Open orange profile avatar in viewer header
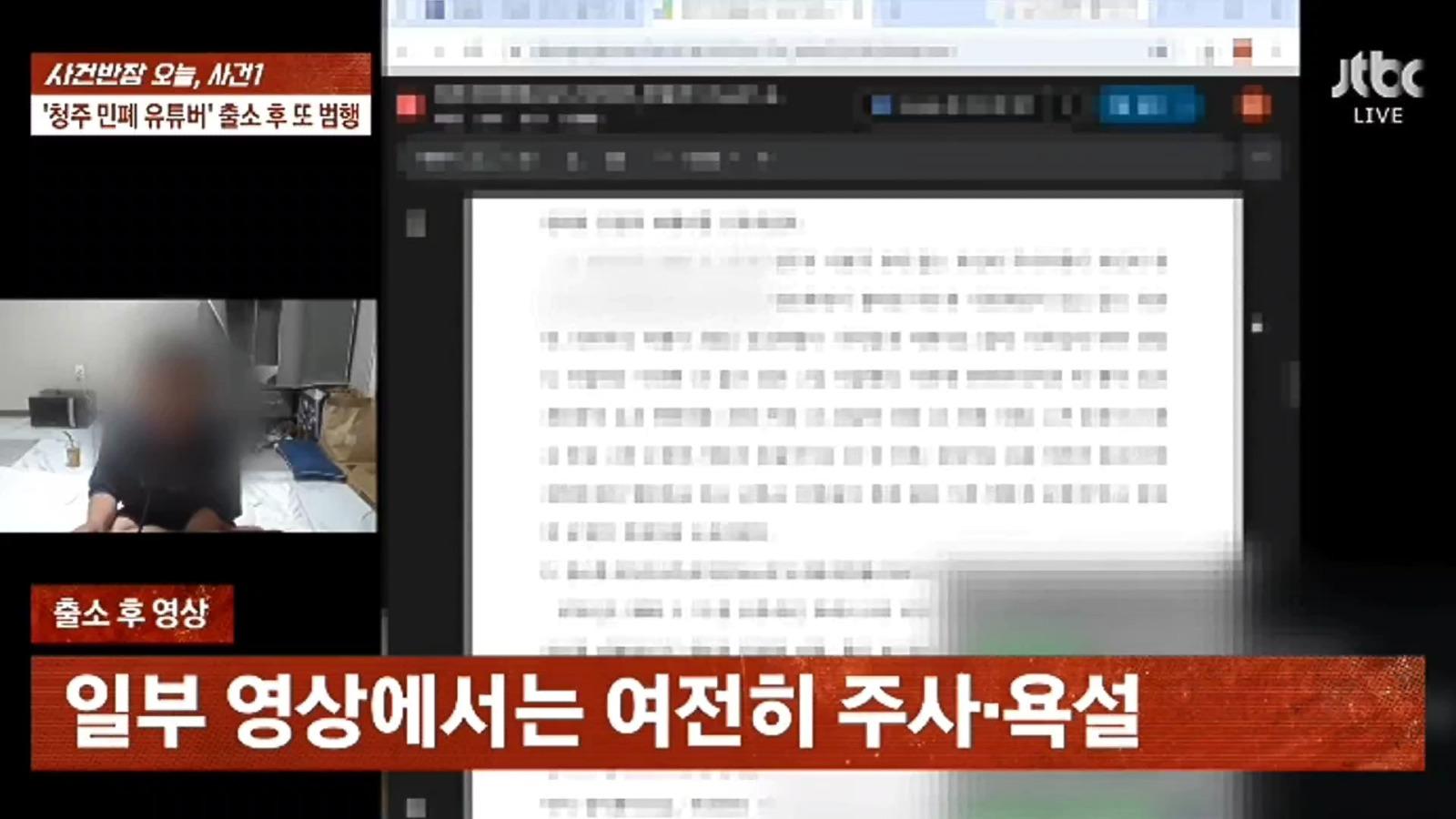The image size is (1456, 819). [1253, 106]
